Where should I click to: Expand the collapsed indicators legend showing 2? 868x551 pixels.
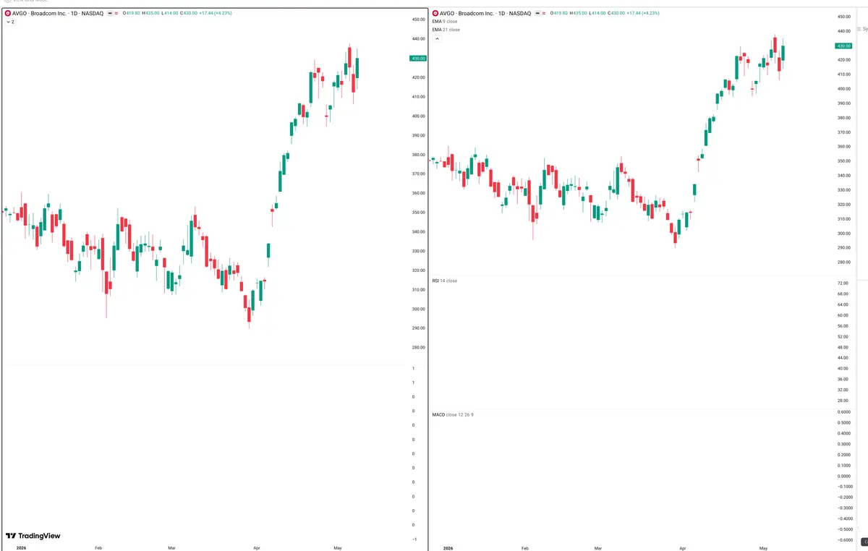click(x=10, y=22)
